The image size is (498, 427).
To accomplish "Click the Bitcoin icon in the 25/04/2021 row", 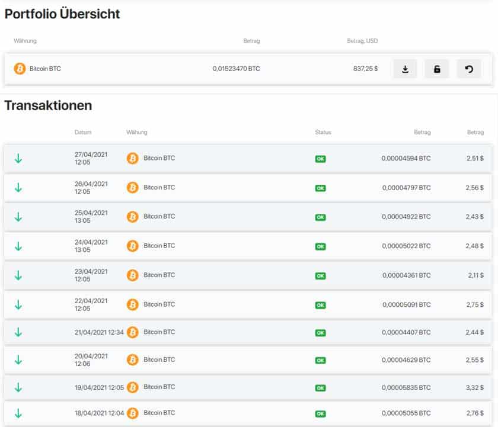I will [x=132, y=217].
